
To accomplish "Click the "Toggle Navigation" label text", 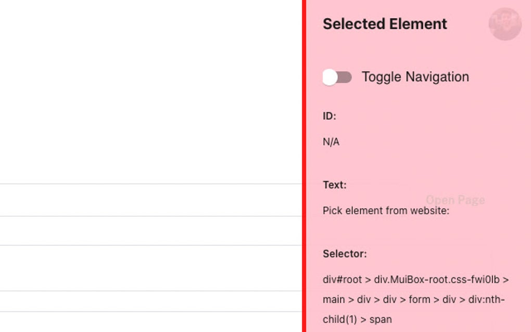I will click(415, 77).
